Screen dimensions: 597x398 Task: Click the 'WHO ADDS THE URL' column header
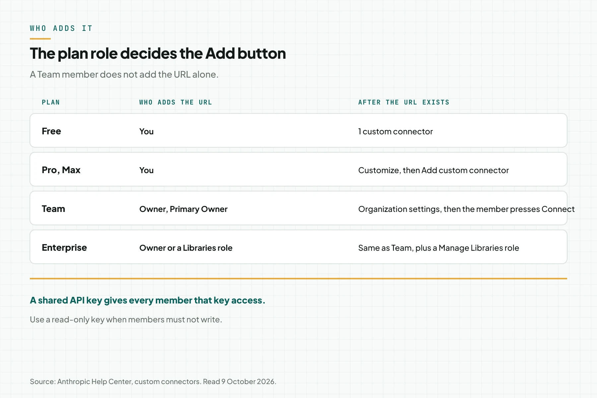pyautogui.click(x=175, y=102)
